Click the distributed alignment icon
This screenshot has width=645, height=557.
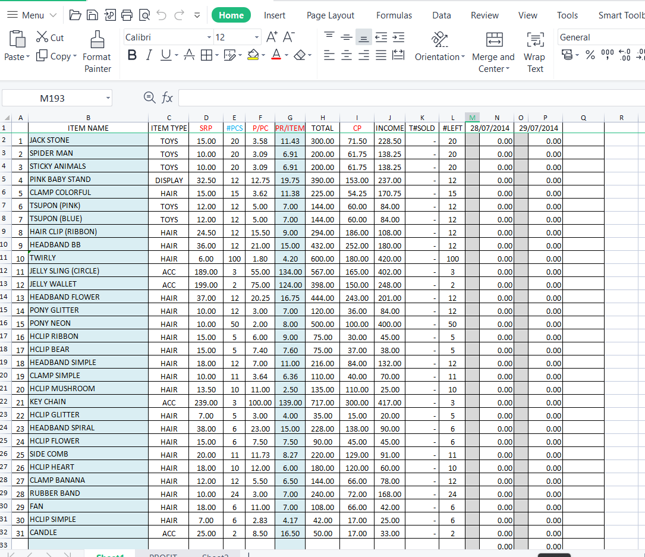click(398, 55)
